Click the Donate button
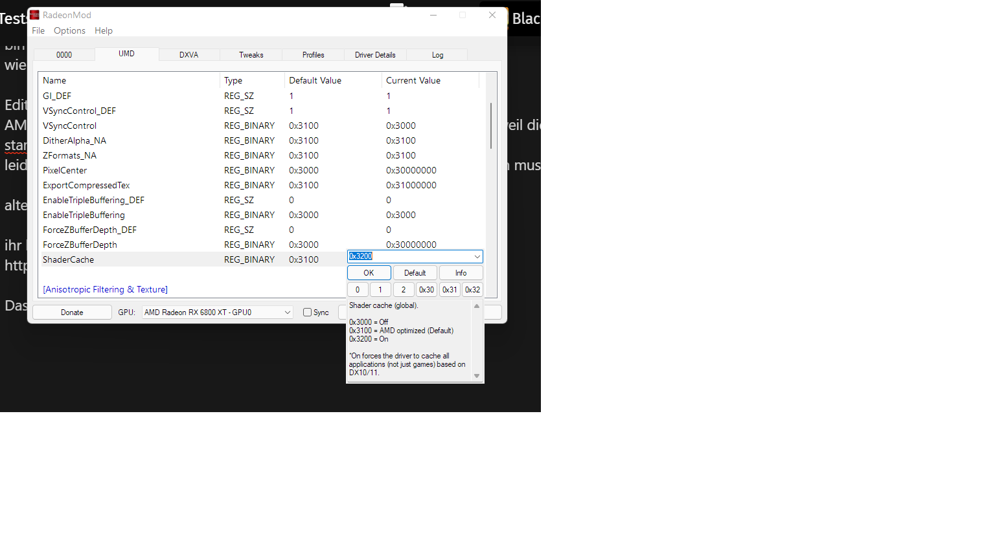 (72, 312)
